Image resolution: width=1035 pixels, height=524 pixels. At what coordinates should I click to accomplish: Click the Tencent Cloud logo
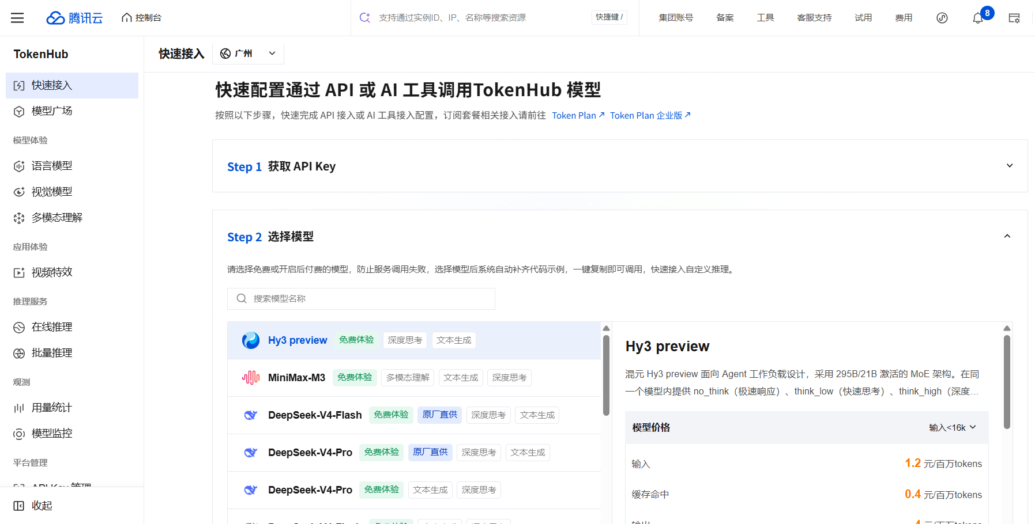coord(74,18)
